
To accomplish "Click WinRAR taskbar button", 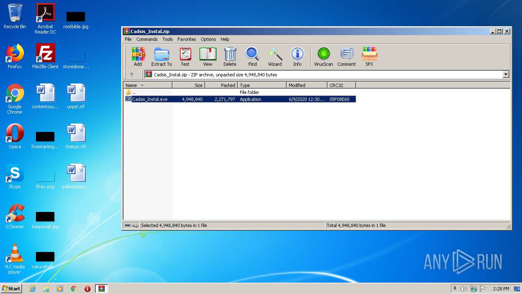I will pos(101,289).
